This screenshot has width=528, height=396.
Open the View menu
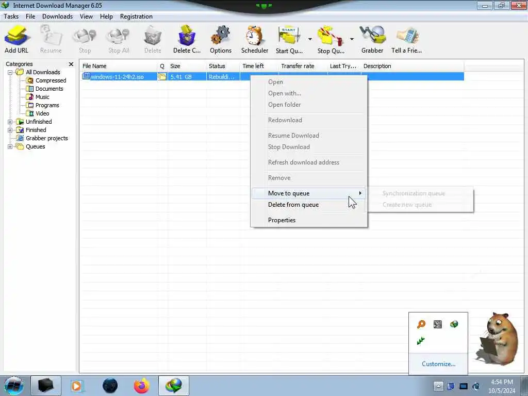pos(86,16)
